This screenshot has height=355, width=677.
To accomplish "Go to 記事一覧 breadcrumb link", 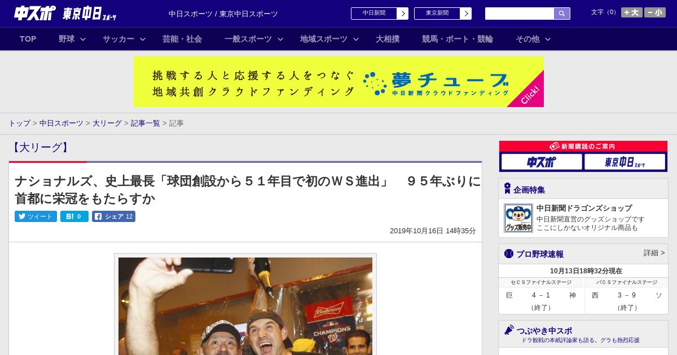I will coord(146,123).
